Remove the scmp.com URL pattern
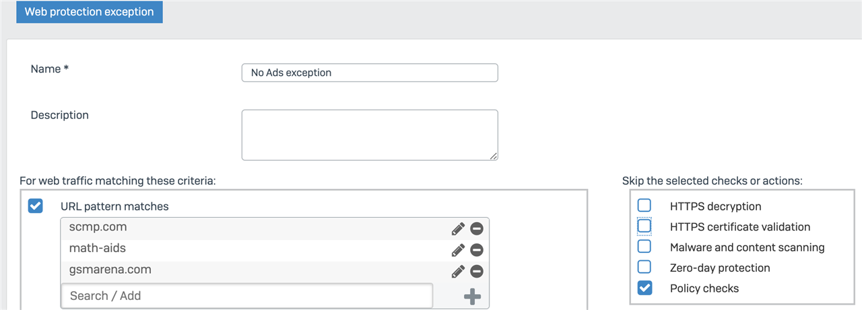This screenshot has width=862, height=310. coord(476,229)
